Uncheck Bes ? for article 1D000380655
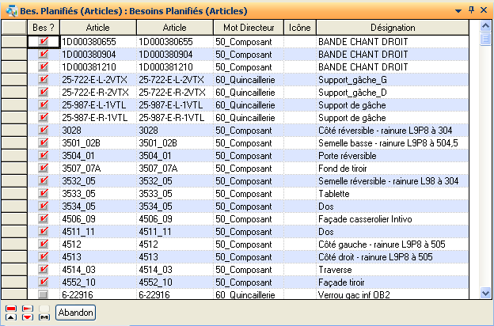This screenshot has width=494, height=326. coord(44,41)
